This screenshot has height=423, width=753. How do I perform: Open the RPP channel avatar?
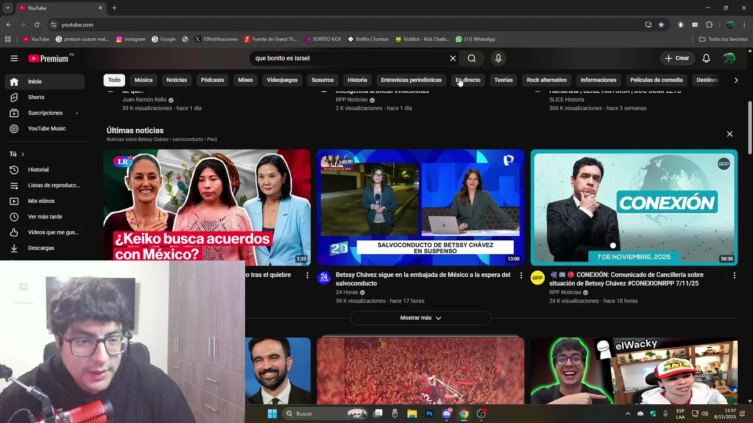point(538,278)
